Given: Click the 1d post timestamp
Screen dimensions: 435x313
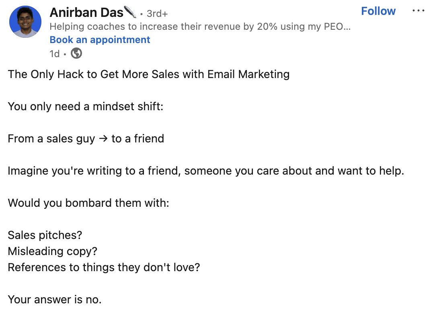Looking at the screenshot, I should tap(54, 54).
